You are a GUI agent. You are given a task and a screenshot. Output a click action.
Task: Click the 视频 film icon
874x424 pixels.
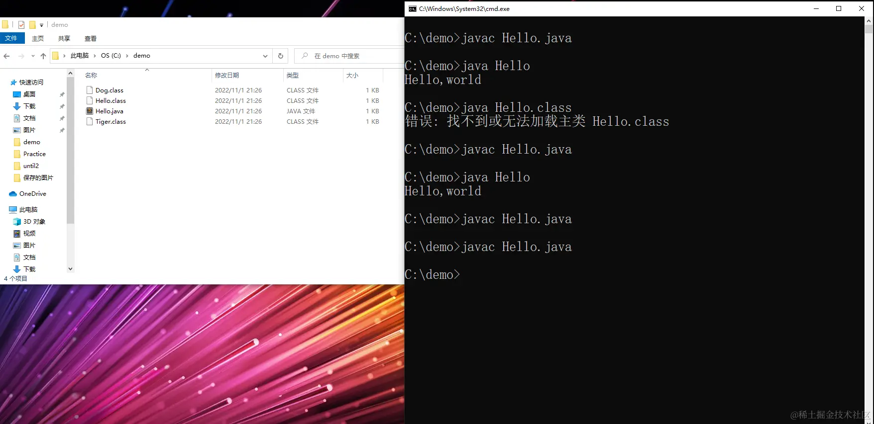[17, 233]
